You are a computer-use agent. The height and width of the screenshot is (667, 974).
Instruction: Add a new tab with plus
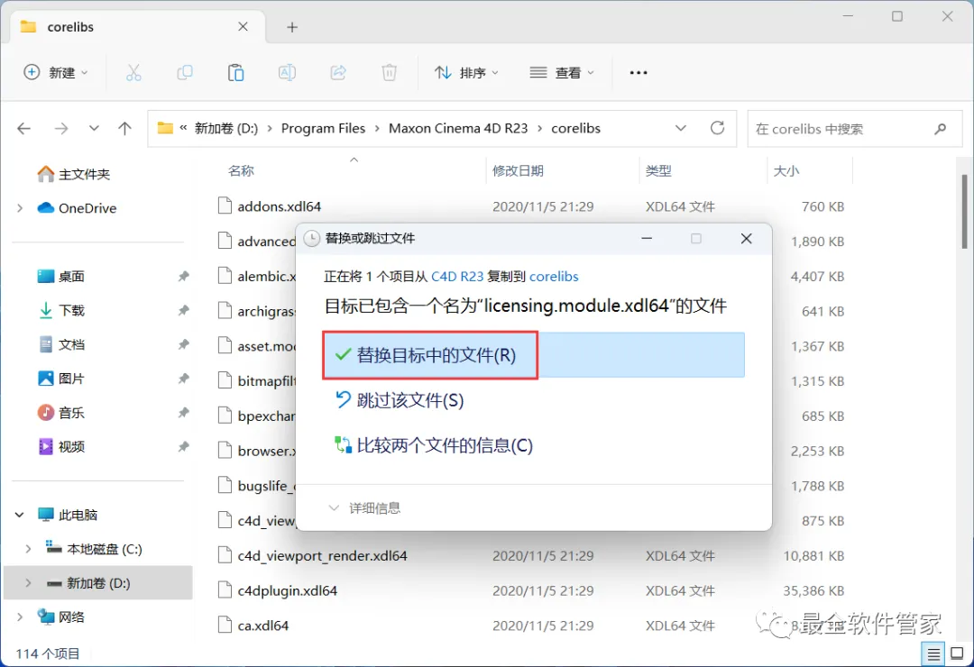click(292, 27)
